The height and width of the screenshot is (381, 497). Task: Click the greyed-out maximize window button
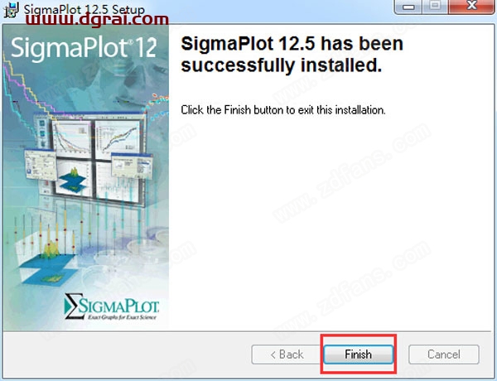point(436,6)
